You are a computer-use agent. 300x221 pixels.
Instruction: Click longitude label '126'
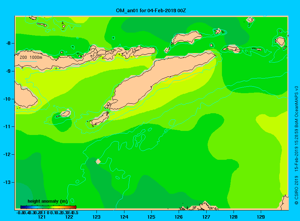click(179, 217)
